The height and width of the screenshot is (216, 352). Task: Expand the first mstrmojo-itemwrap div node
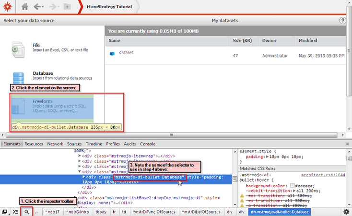click(80, 156)
